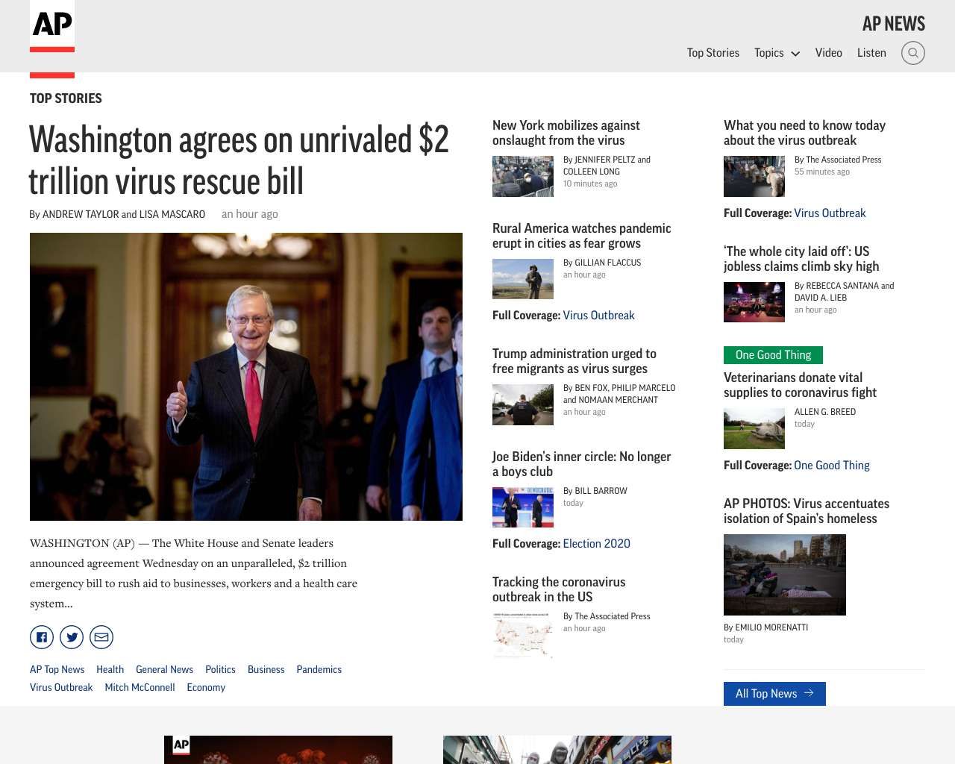Image resolution: width=955 pixels, height=764 pixels.
Task: Select the Business tag
Action: (266, 670)
